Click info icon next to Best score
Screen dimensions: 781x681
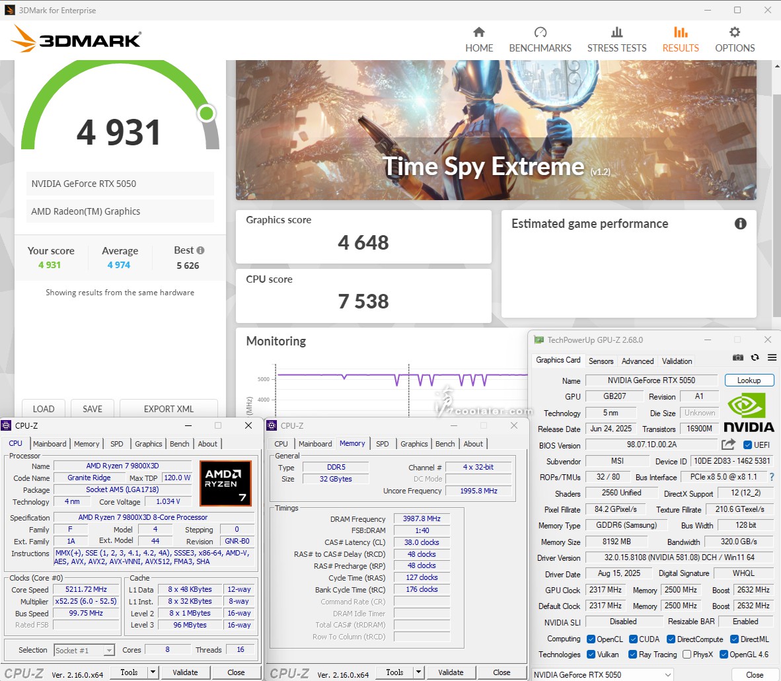pos(200,250)
